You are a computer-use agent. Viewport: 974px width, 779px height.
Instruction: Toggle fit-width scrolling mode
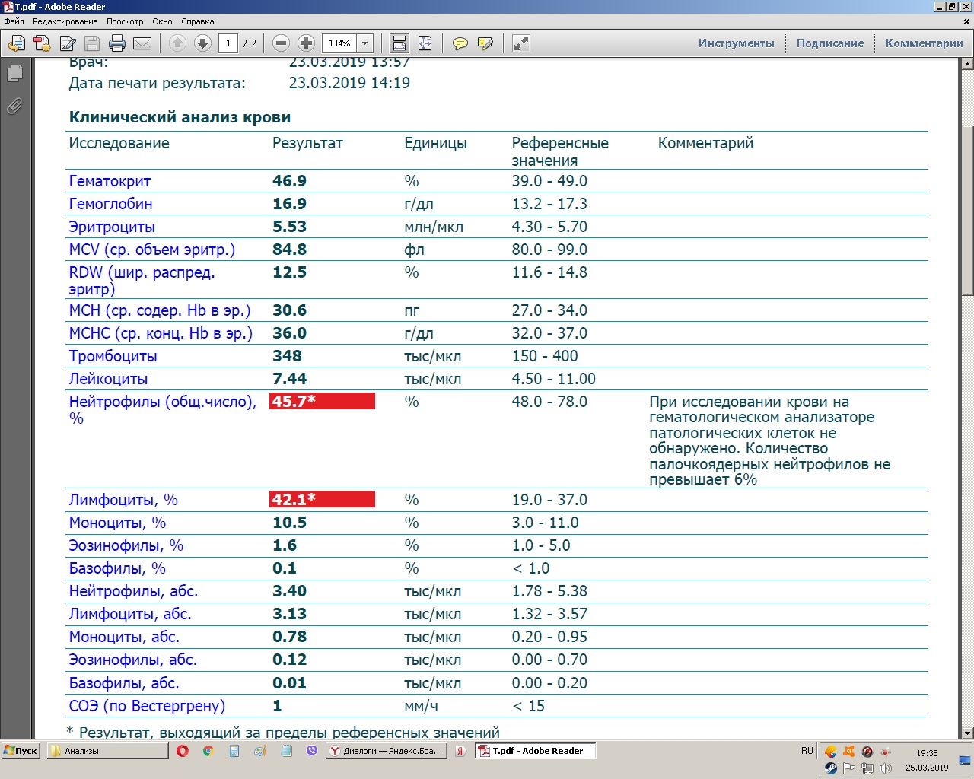(x=399, y=43)
